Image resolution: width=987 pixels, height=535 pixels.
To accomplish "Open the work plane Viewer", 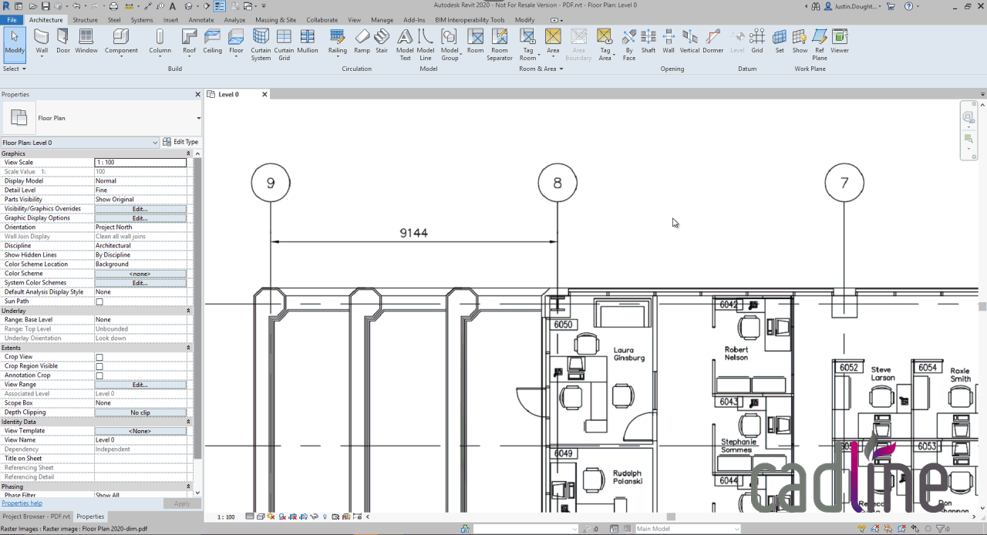I will click(840, 41).
